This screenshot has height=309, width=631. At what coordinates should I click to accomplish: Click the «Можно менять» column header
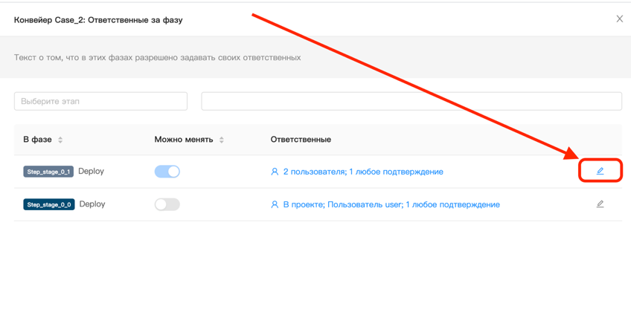coord(184,140)
